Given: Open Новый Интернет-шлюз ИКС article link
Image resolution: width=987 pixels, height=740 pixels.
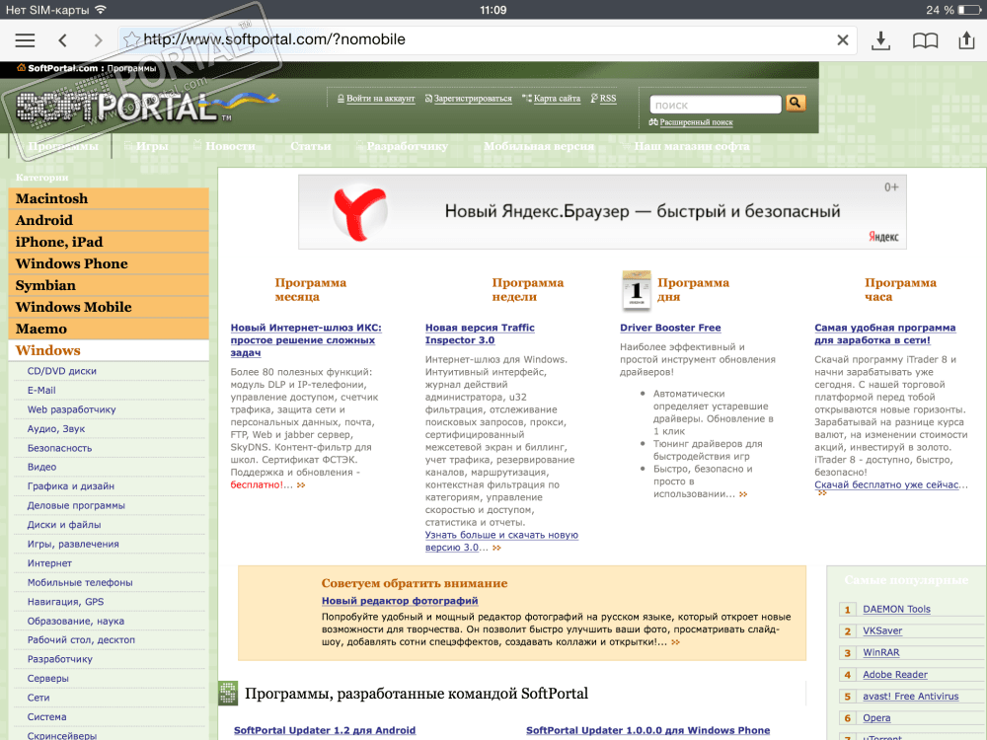Looking at the screenshot, I should (x=306, y=340).
